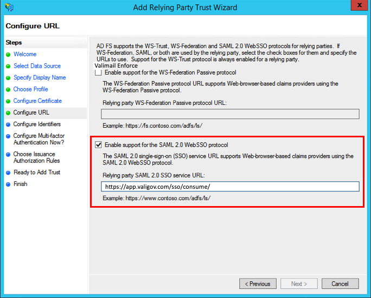This screenshot has height=298, width=371.
Task: Focus the WS-Federation Passive protocol URL field
Action: (x=230, y=114)
